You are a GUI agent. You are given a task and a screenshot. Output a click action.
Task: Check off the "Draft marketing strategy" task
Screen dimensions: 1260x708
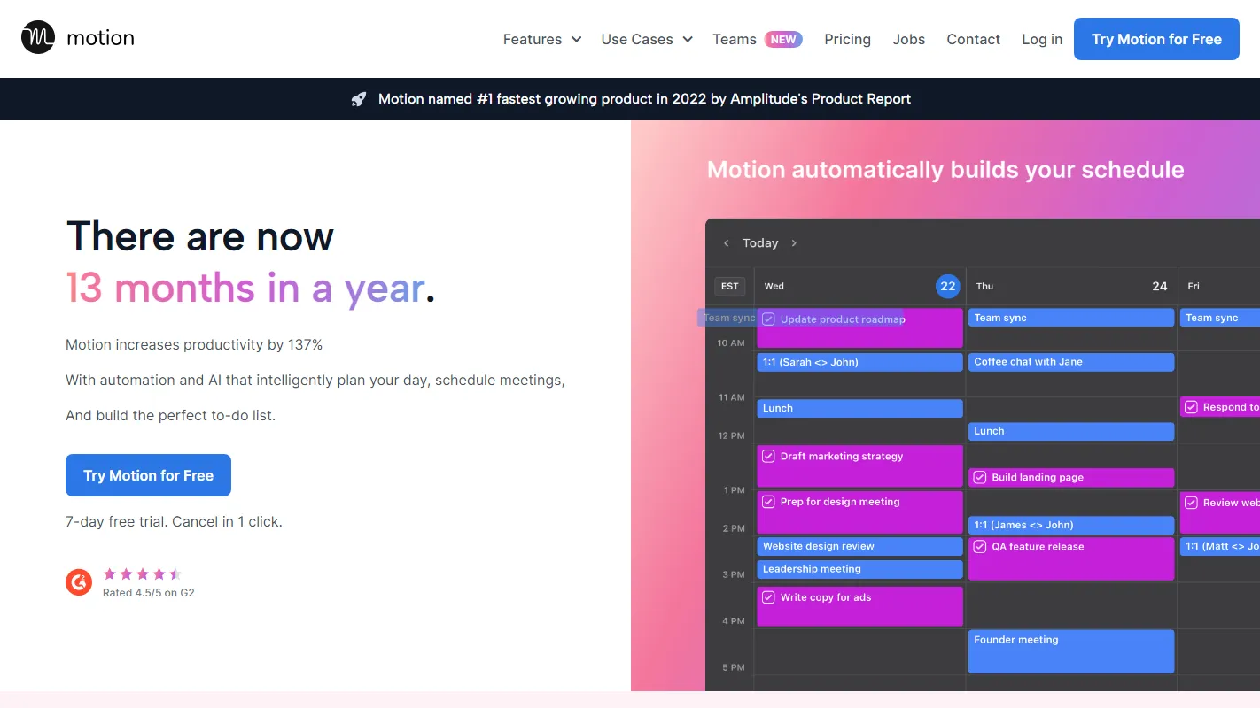pos(768,455)
